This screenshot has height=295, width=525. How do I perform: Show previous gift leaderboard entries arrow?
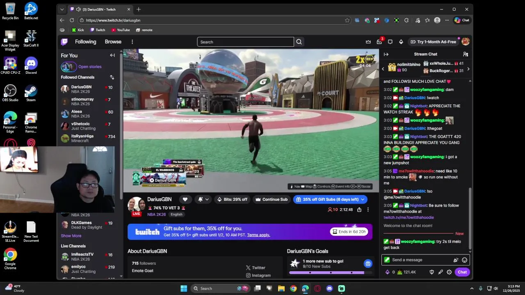[383, 69]
